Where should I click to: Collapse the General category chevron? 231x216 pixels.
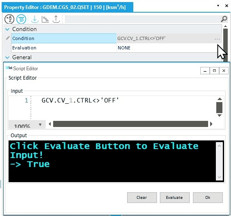7,58
